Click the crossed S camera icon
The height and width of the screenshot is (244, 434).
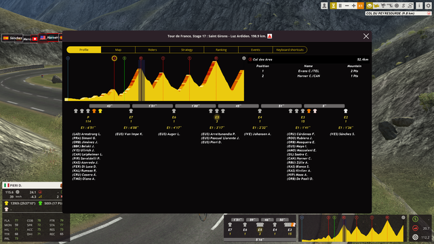pyautogui.click(x=410, y=5)
